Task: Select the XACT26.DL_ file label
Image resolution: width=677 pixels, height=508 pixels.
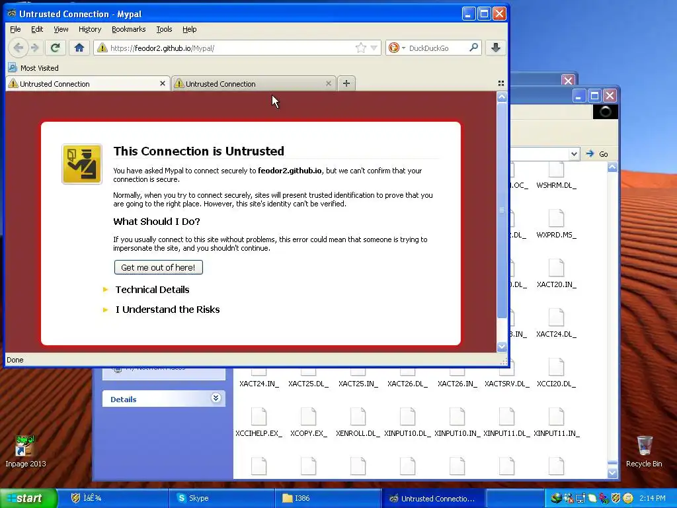Action: (407, 384)
